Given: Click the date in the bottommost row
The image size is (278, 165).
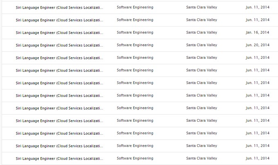Looking at the screenshot, I should click(x=258, y=158).
